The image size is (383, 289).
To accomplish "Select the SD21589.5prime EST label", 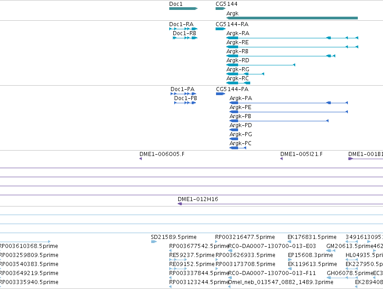I will (x=174, y=237).
